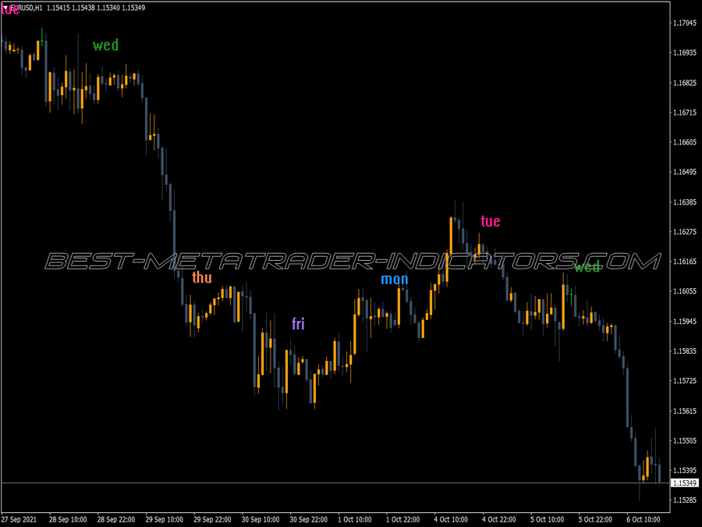Click the 1.16605 price axis label
Image resolution: width=702 pixels, height=527 pixels.
(x=685, y=142)
